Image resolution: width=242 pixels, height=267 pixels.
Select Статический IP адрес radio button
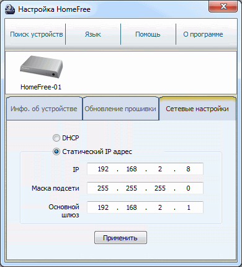coord(56,152)
